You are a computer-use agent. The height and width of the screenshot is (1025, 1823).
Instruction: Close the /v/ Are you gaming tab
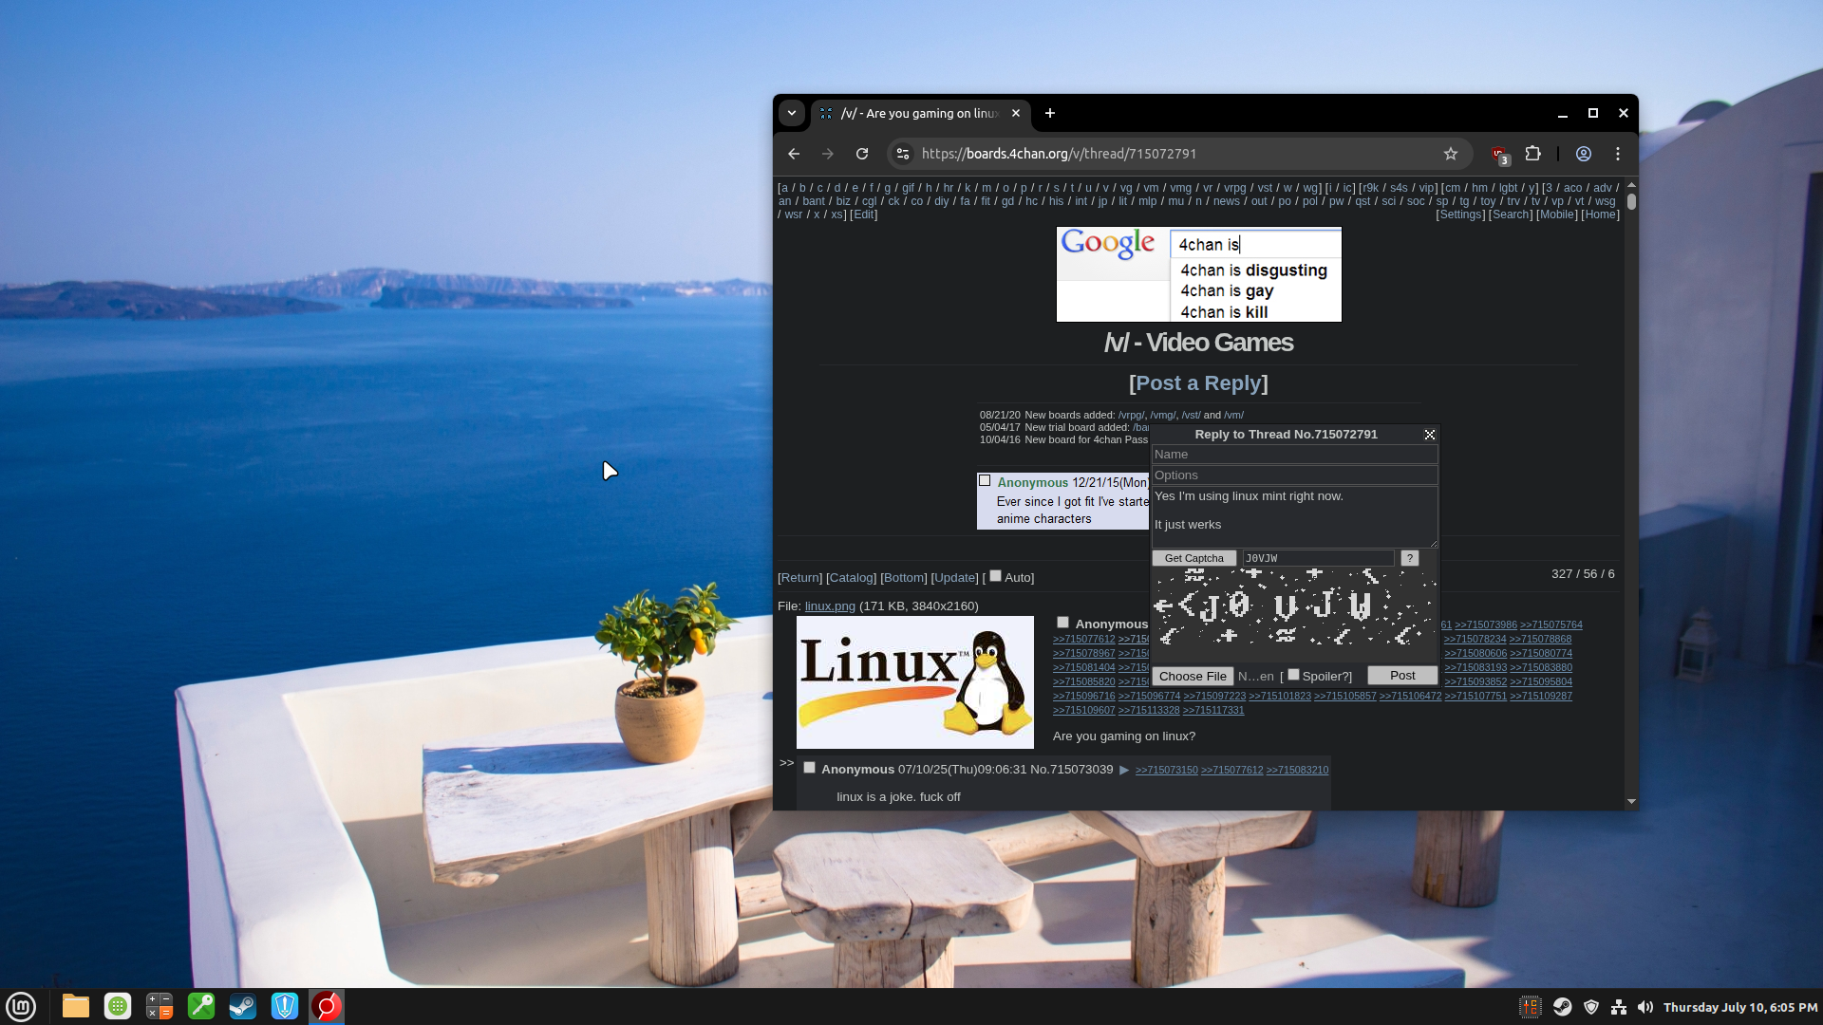(x=1016, y=113)
